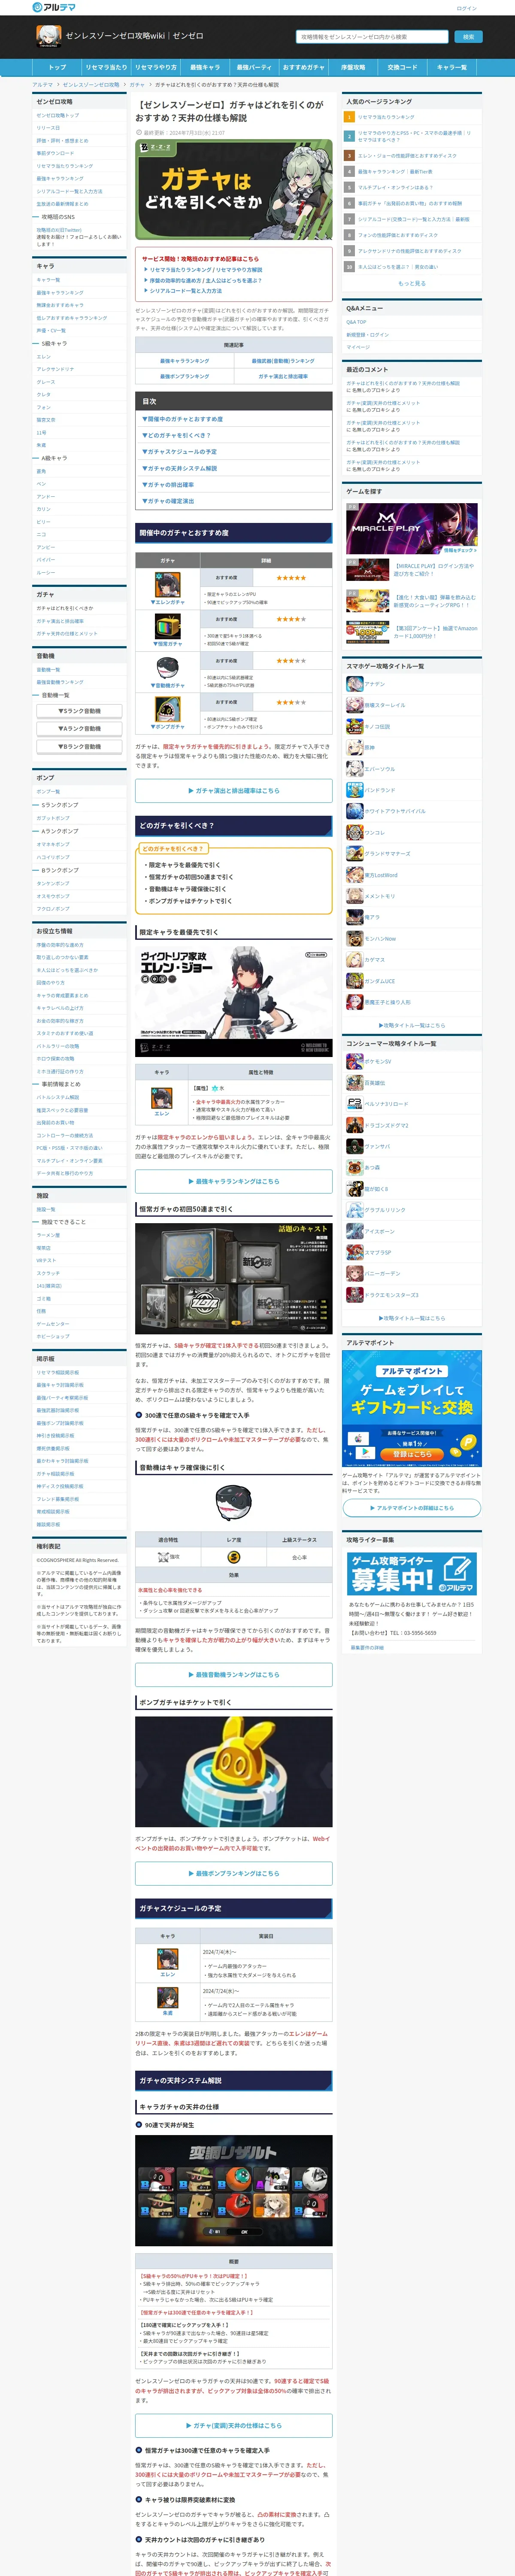Open ドラクエモンスターズ3 game icon
The width and height of the screenshot is (515, 2576).
coord(354,1294)
